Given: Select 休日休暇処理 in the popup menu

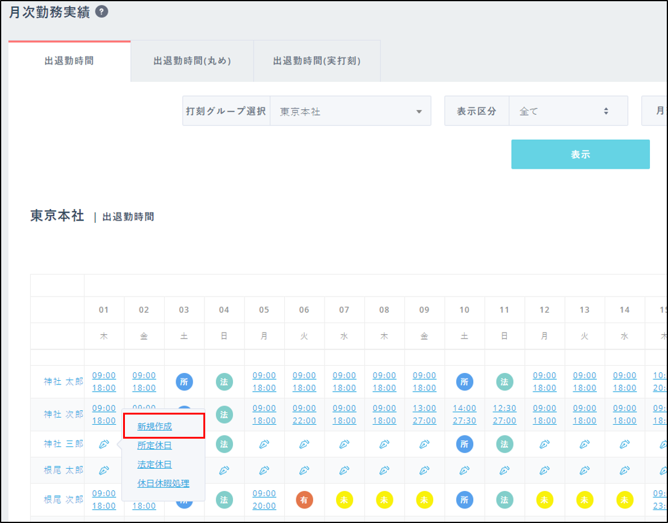Looking at the screenshot, I should pos(163,483).
